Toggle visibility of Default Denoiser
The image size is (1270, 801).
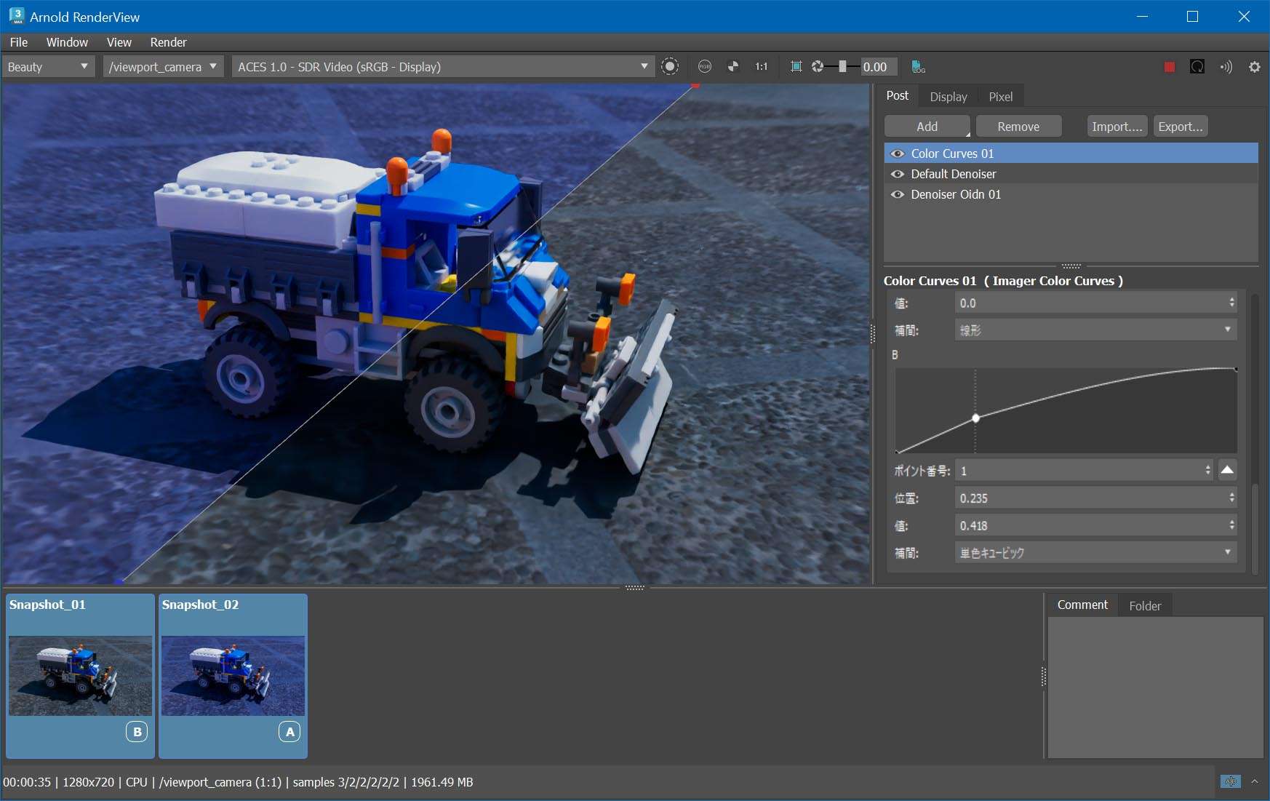coord(898,174)
